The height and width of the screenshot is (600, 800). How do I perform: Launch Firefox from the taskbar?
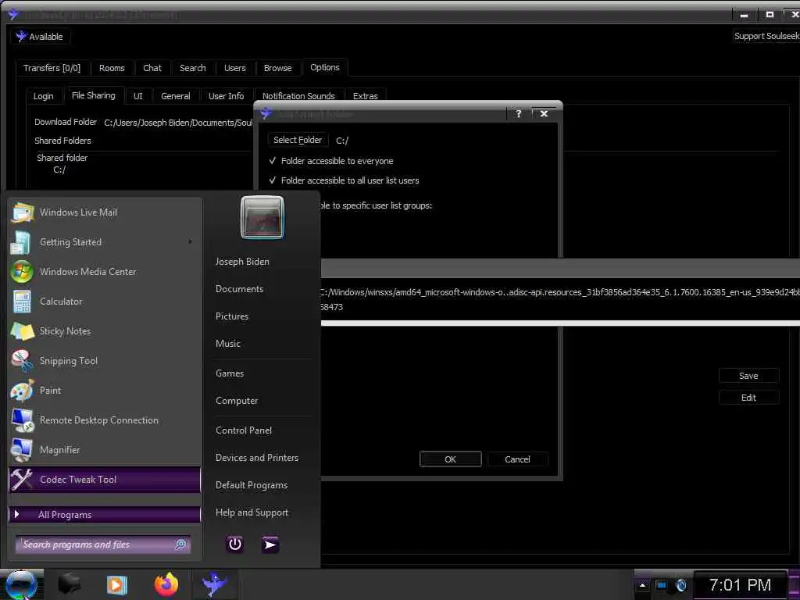tap(166, 584)
